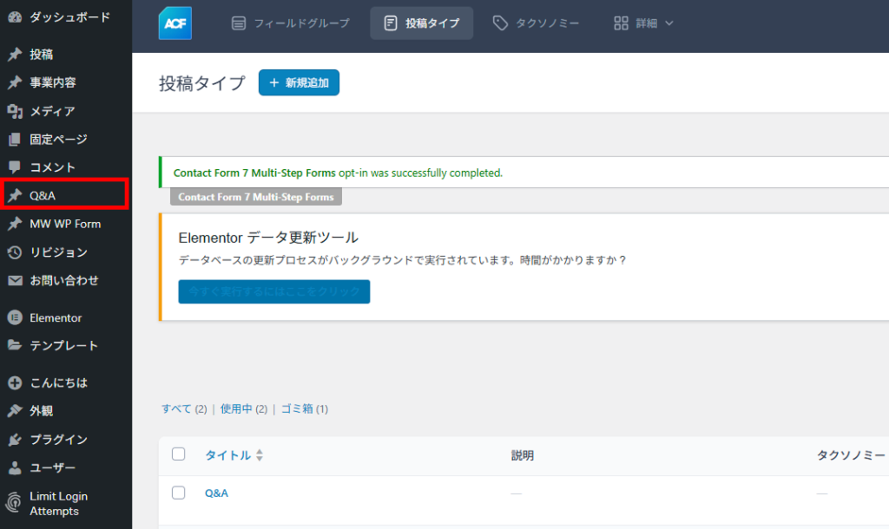Click the ACF logo icon
Image resolution: width=889 pixels, height=529 pixels.
175,23
